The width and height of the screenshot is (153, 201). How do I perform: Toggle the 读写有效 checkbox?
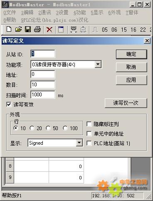click(9, 105)
